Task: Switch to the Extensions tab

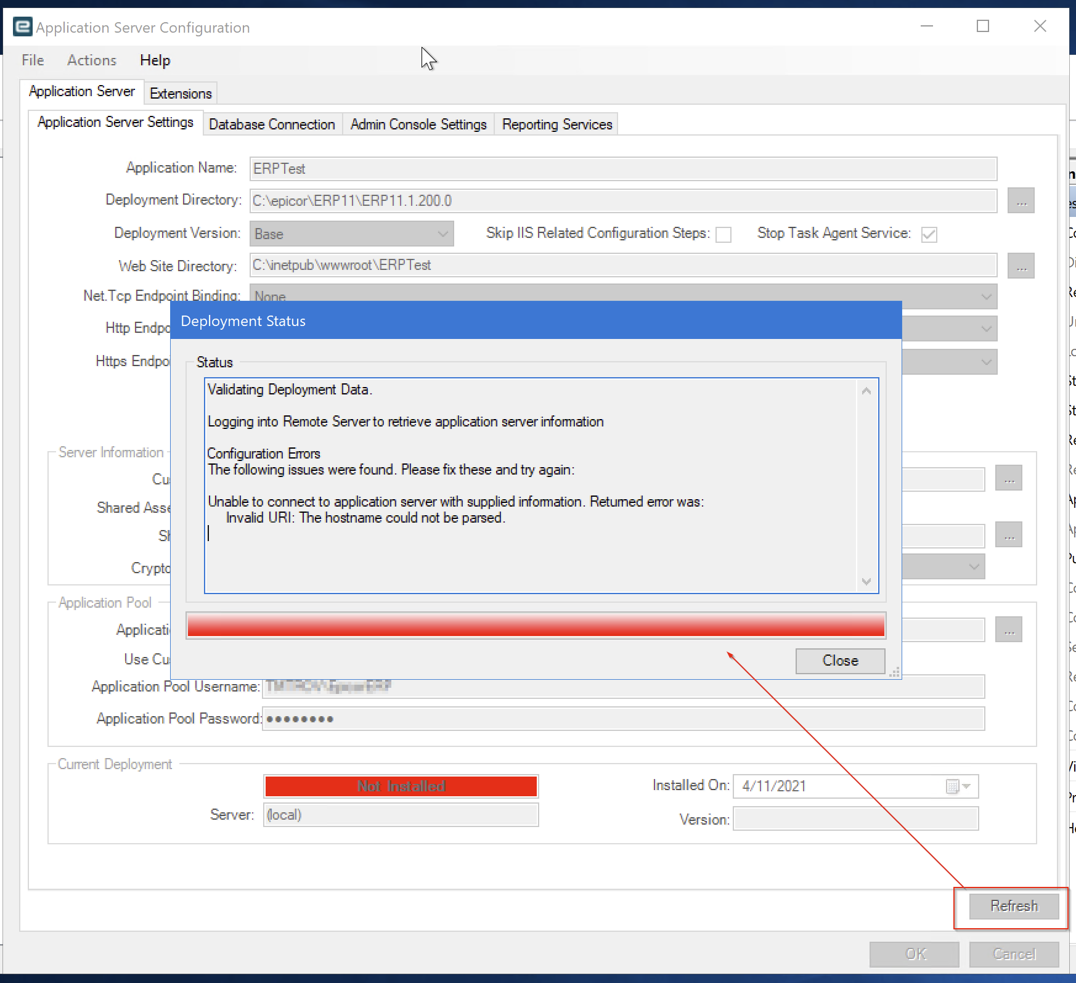Action: point(181,94)
